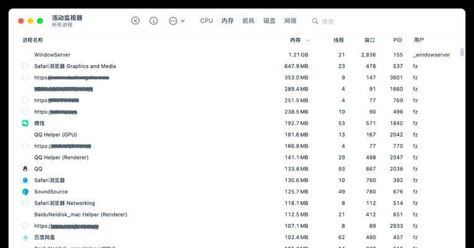Click PID 2933 cell
Screen dimensions: 474x248
tap(396, 226)
